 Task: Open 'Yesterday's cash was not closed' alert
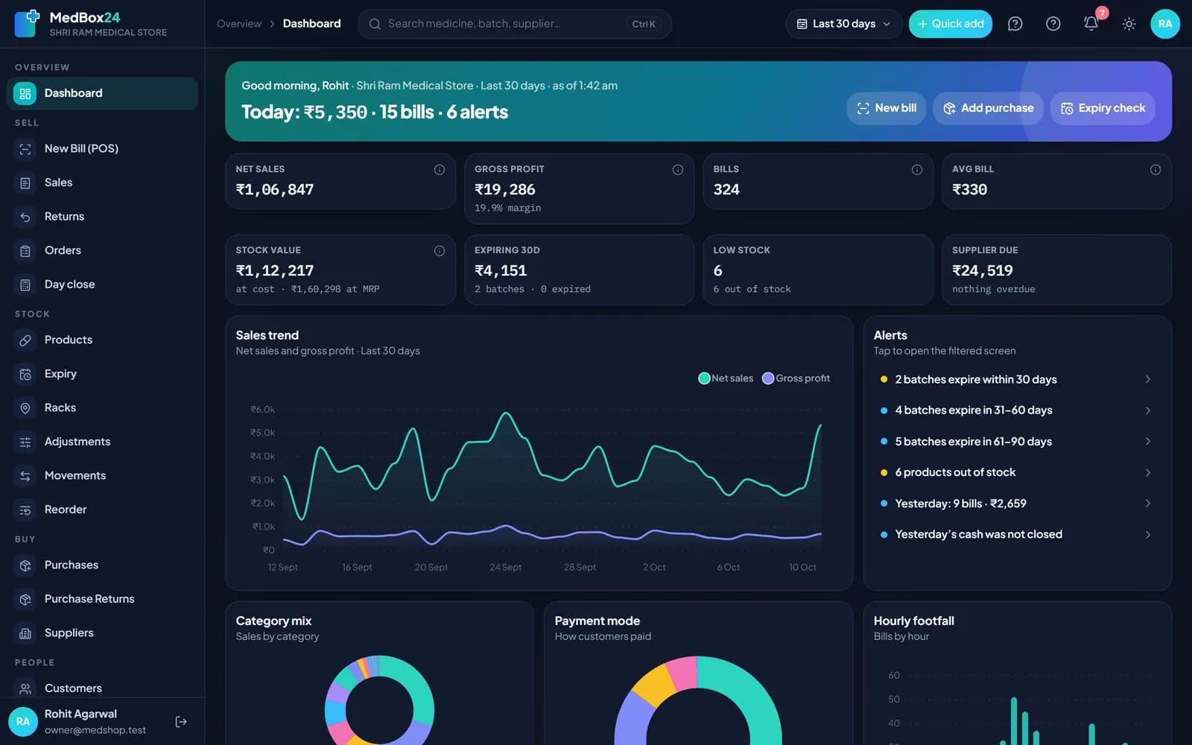point(1017,534)
